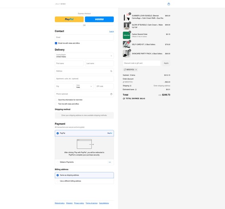
Task: Click the Last name field
Action: (99, 63)
